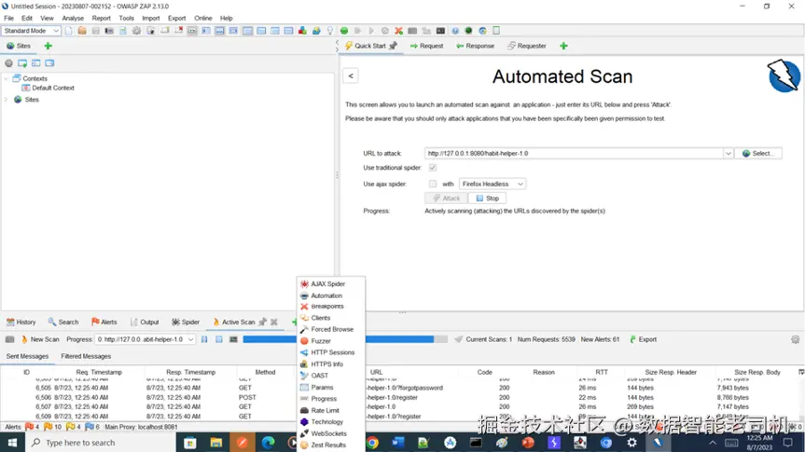Expand the Contexts tree node
The height and width of the screenshot is (452, 805).
[x=7, y=78]
